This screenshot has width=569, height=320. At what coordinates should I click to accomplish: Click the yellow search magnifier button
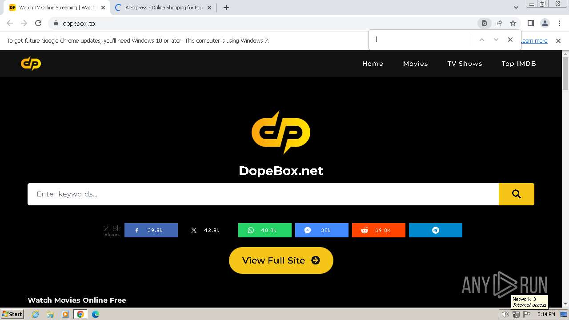coord(517,194)
